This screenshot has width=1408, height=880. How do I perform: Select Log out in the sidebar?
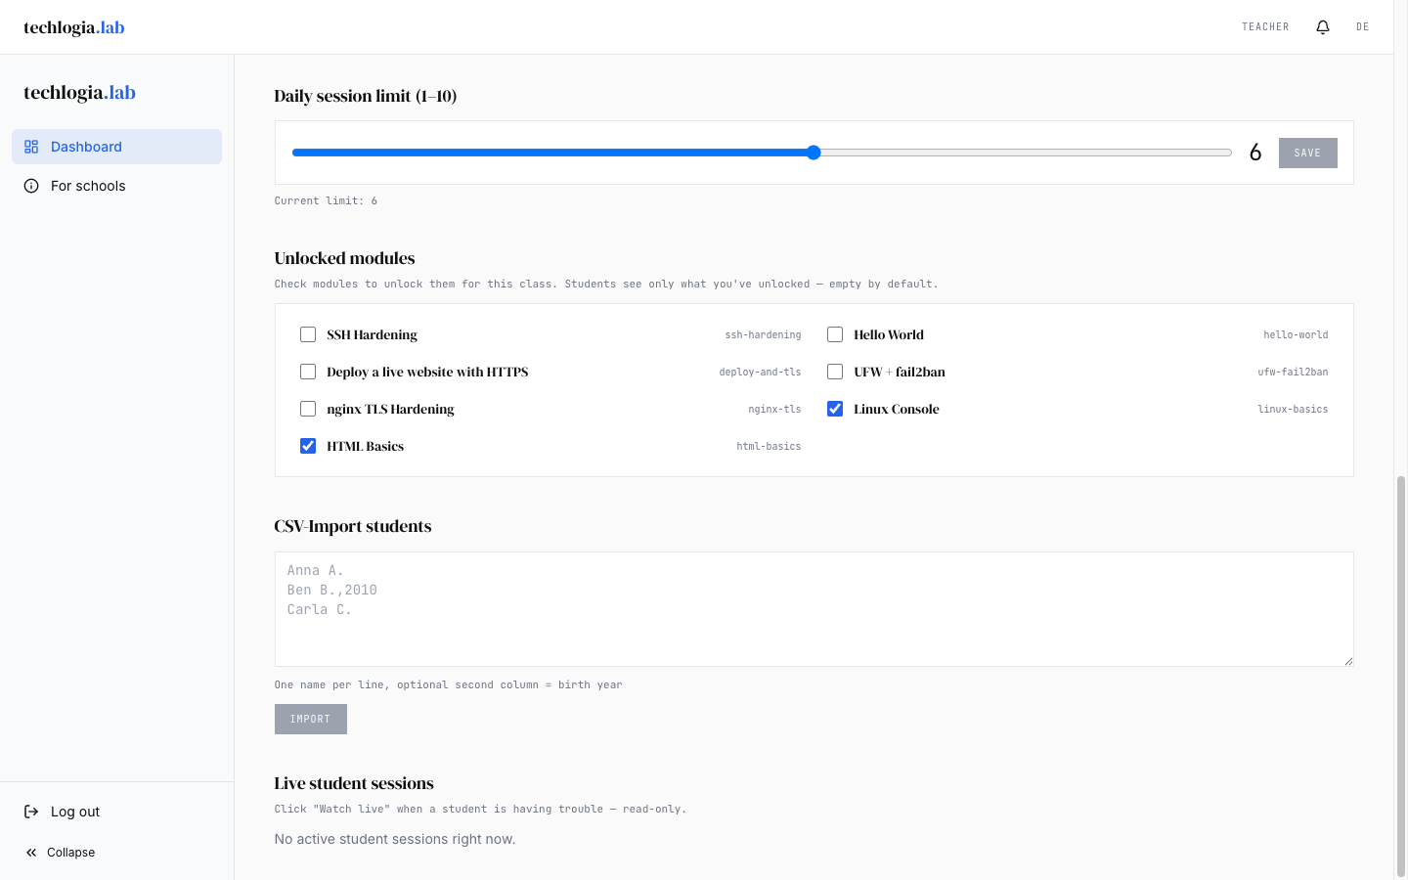pos(116,812)
